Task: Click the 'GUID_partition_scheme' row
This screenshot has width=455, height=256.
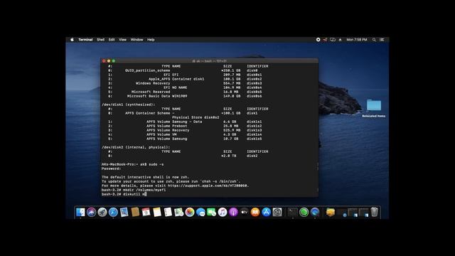Action: [x=183, y=70]
